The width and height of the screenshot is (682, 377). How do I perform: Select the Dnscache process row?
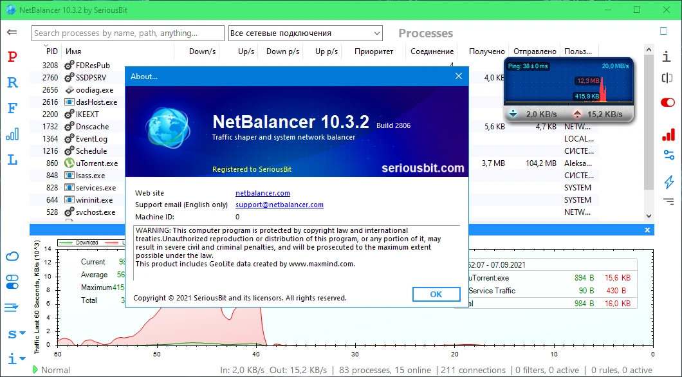coord(314,127)
